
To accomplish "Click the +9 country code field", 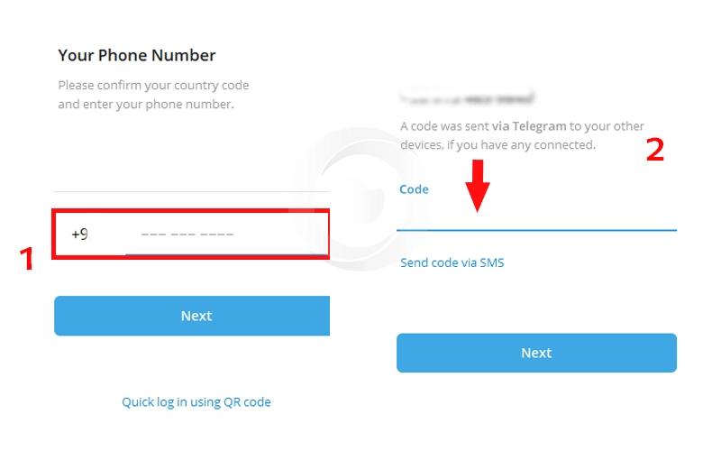I will [x=80, y=235].
